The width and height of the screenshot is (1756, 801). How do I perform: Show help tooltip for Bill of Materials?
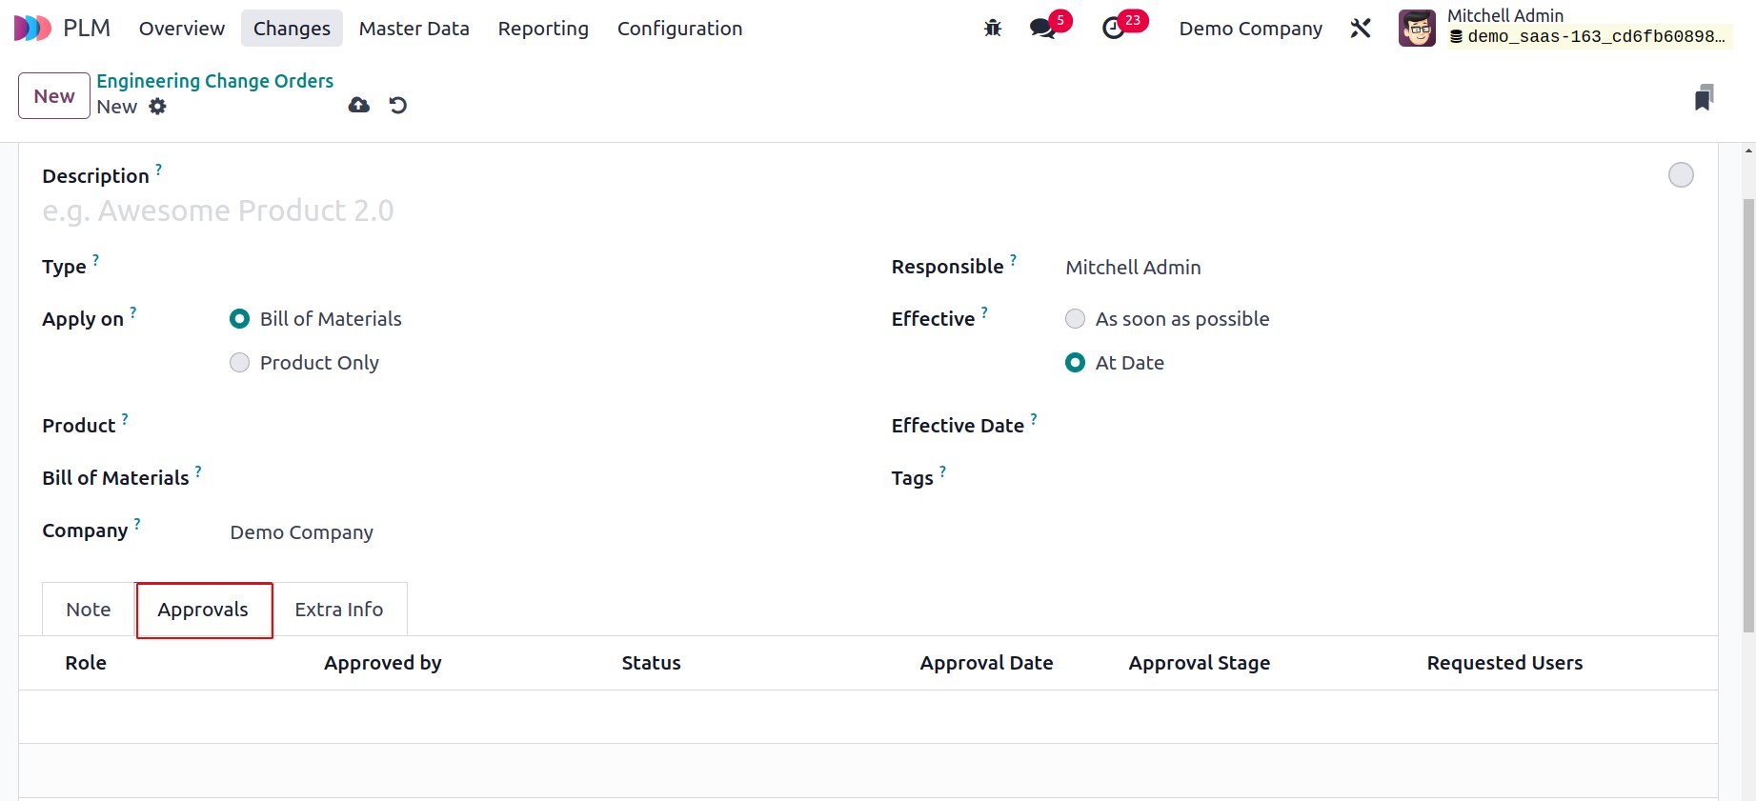(198, 471)
